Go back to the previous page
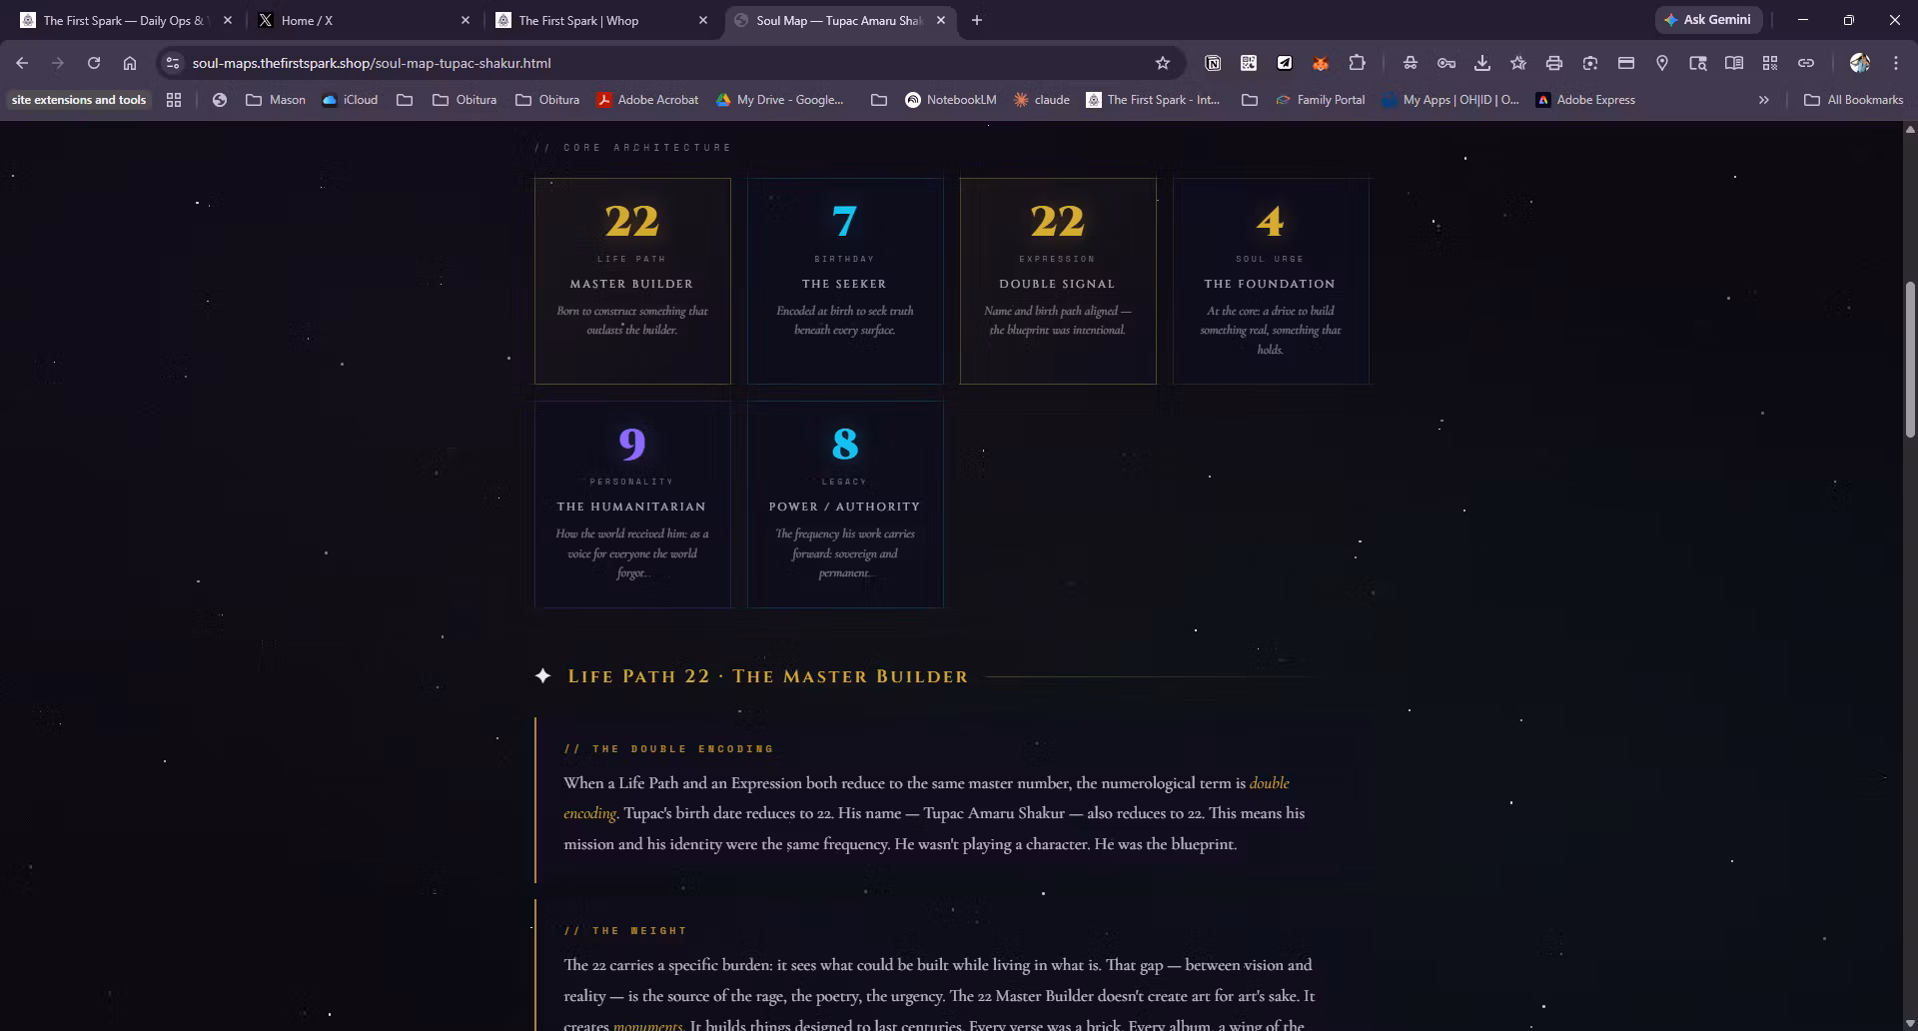 (x=22, y=63)
